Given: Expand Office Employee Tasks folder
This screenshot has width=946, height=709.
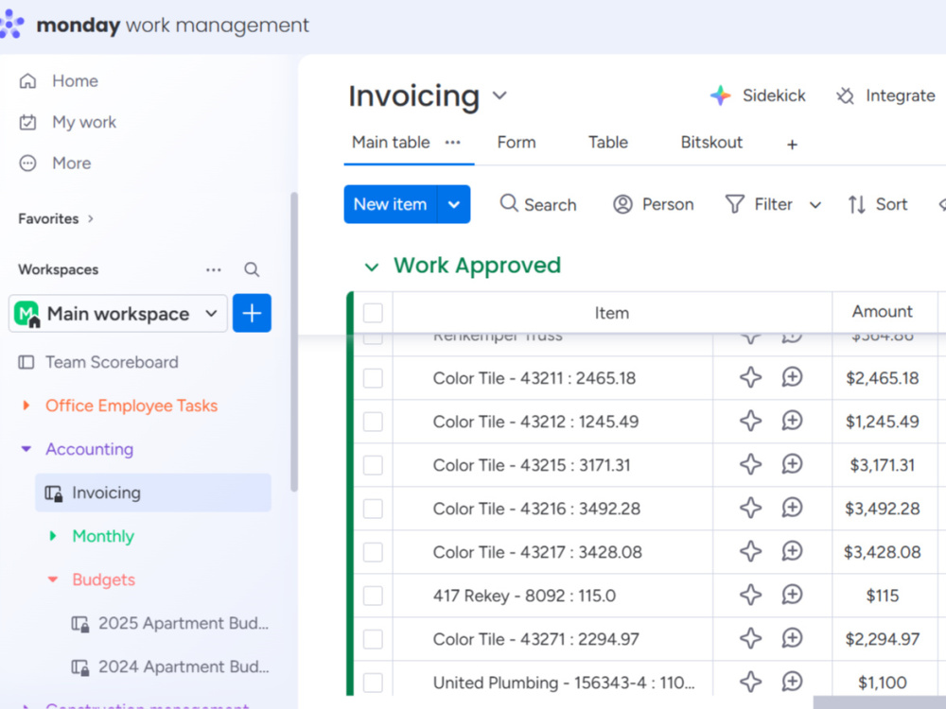Looking at the screenshot, I should point(26,406).
